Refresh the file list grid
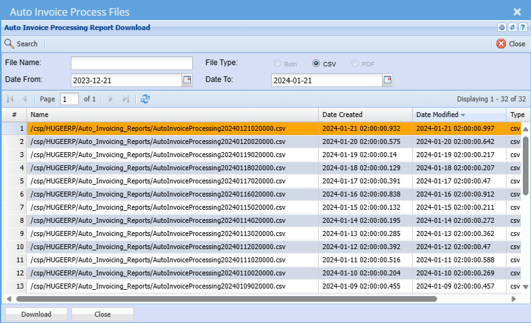 click(x=145, y=99)
